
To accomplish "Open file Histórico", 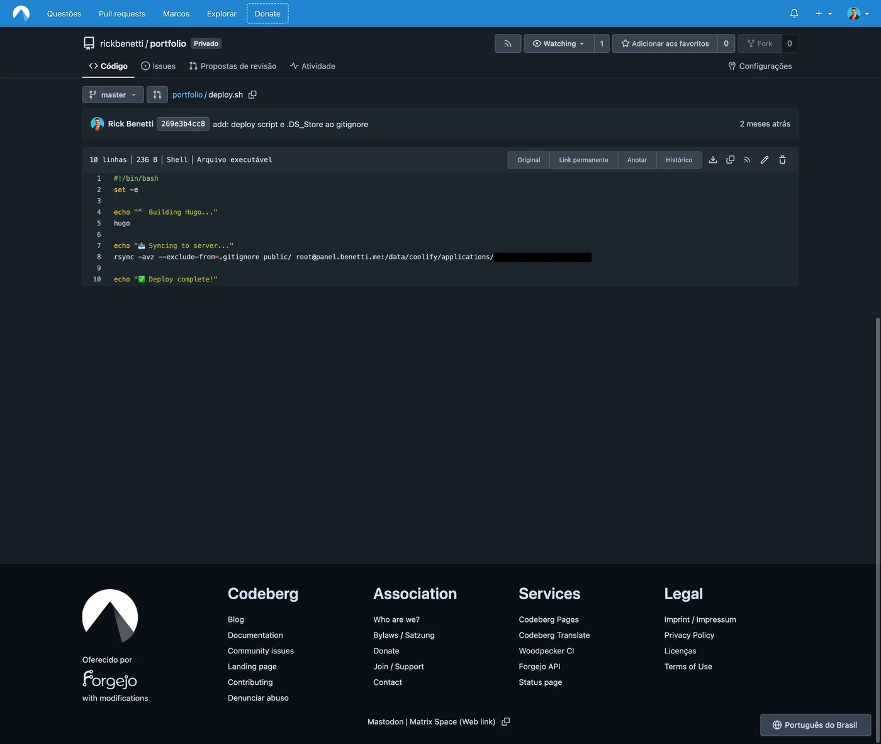I will tap(679, 160).
